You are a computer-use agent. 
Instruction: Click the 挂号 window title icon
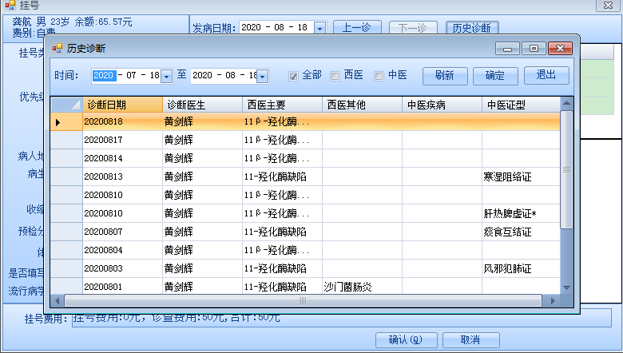click(x=10, y=5)
